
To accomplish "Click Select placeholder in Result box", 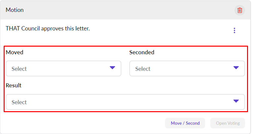I will pyautogui.click(x=19, y=102).
